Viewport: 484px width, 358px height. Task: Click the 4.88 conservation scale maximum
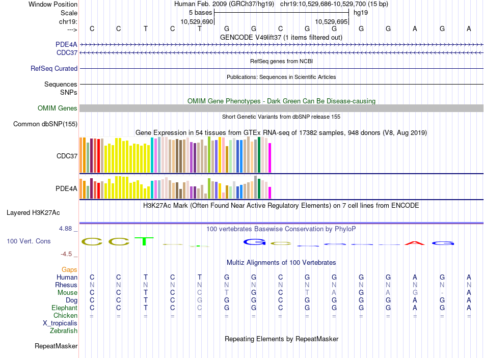click(x=65, y=229)
